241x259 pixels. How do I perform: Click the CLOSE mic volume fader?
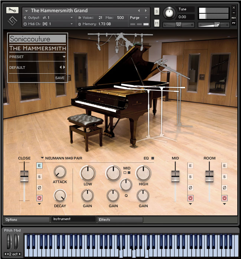pyautogui.click(x=24, y=176)
